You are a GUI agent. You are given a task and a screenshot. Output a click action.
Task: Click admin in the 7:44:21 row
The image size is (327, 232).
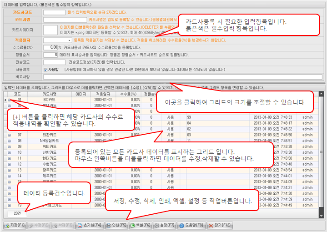coord(307,187)
